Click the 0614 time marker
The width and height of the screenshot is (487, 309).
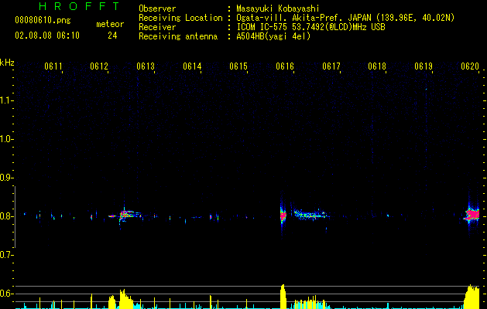(192, 66)
